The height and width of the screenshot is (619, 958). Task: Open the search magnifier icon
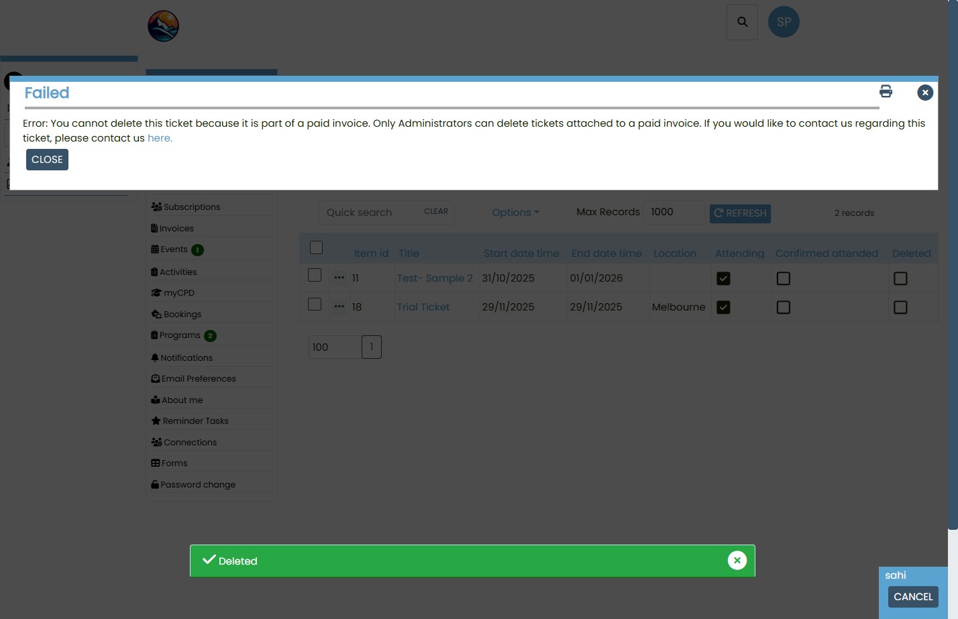(742, 22)
